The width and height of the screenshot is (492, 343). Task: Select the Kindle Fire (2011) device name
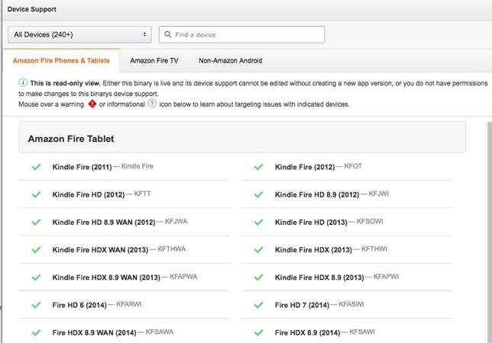pos(82,167)
